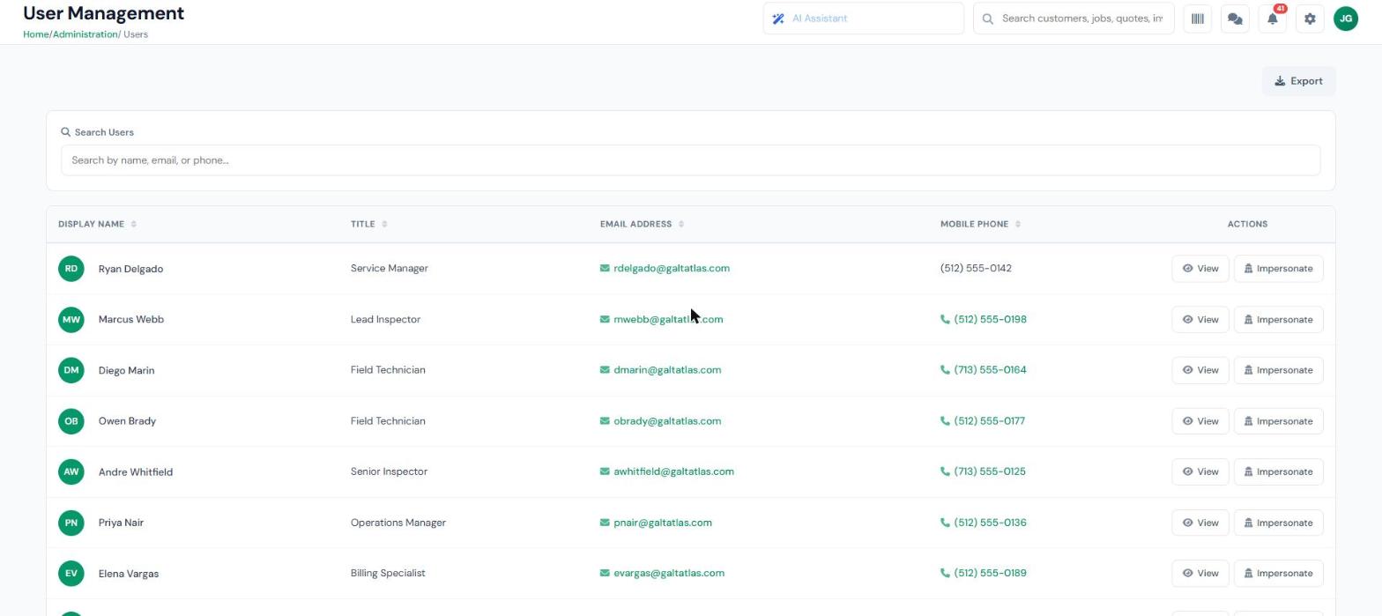
Task: Impersonate Diego Marin
Action: point(1278,370)
